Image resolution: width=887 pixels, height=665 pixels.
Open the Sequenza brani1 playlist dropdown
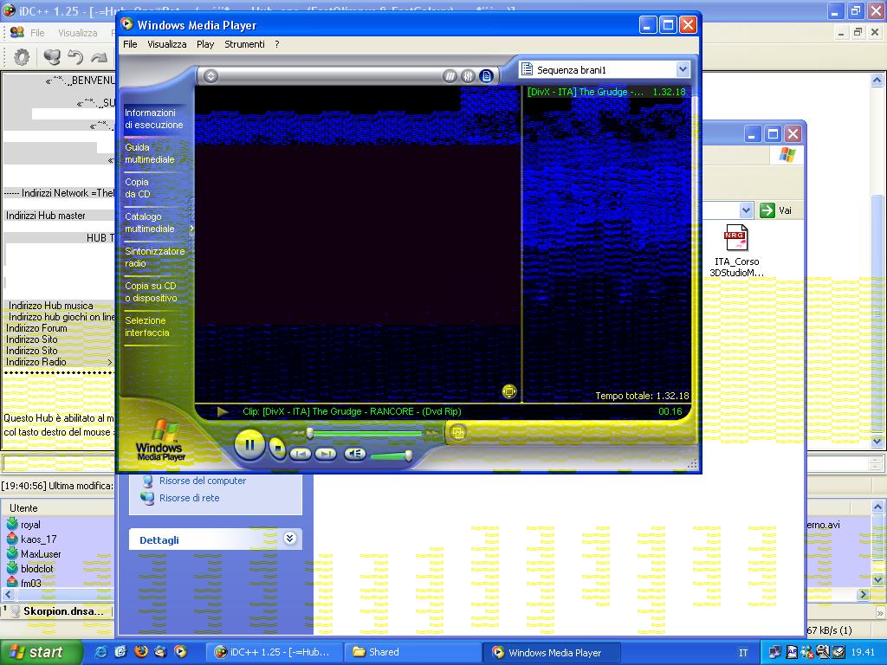tap(683, 69)
